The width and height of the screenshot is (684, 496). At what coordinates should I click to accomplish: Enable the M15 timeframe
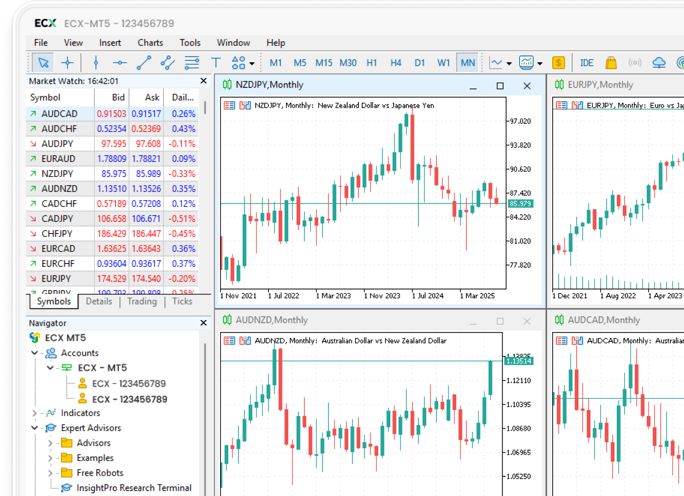pos(324,63)
